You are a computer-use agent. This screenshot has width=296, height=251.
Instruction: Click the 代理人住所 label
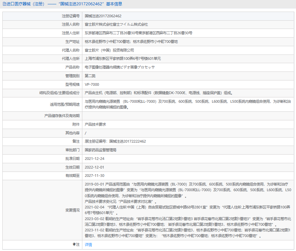71,59
